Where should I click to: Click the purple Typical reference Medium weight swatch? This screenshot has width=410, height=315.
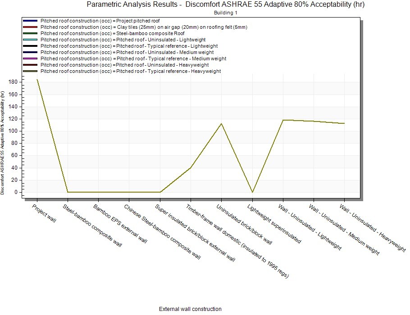coord(30,58)
